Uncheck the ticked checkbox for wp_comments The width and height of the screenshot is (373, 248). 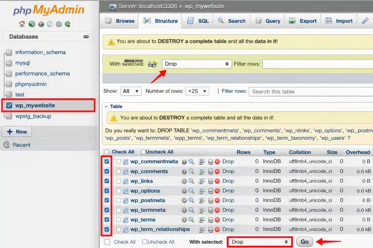coord(107,171)
